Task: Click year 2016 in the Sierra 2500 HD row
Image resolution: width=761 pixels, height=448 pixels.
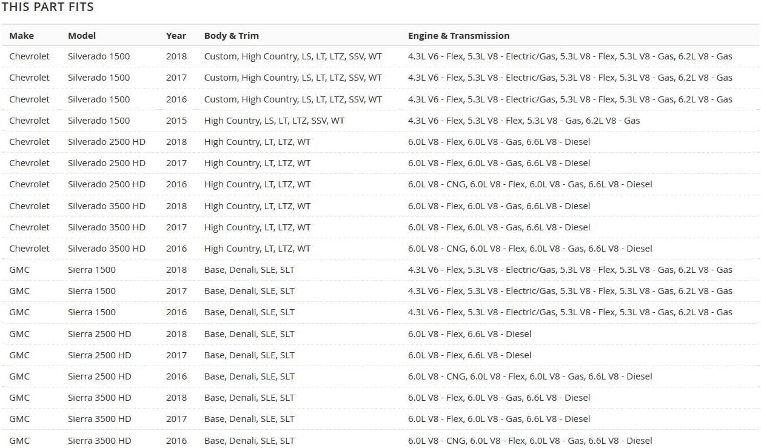Action: point(176,376)
